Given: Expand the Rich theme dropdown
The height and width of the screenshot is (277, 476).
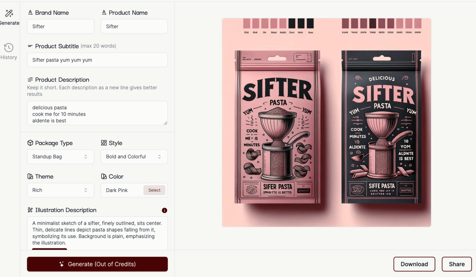Looking at the screenshot, I should (x=60, y=190).
